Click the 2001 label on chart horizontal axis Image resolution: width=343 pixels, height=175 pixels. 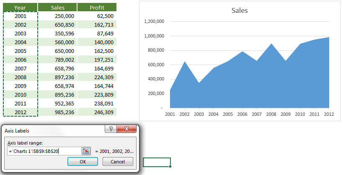pyautogui.click(x=170, y=114)
